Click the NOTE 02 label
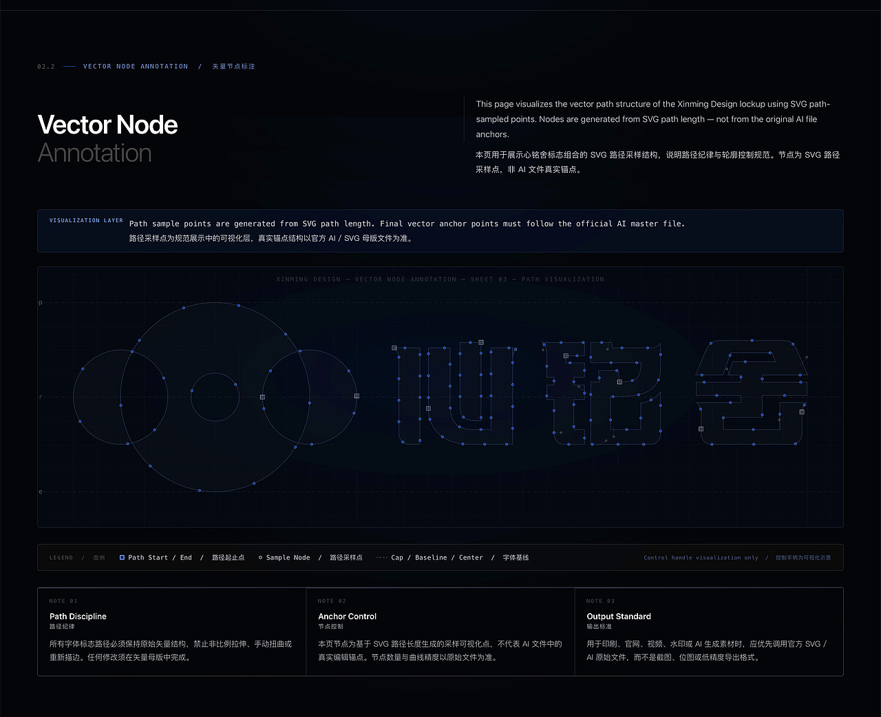Screen dimensions: 881x717 (x=332, y=601)
